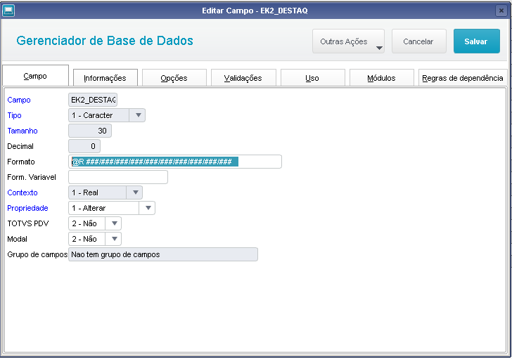Switch to the Campo tab
This screenshot has height=359, width=512.
tap(35, 76)
